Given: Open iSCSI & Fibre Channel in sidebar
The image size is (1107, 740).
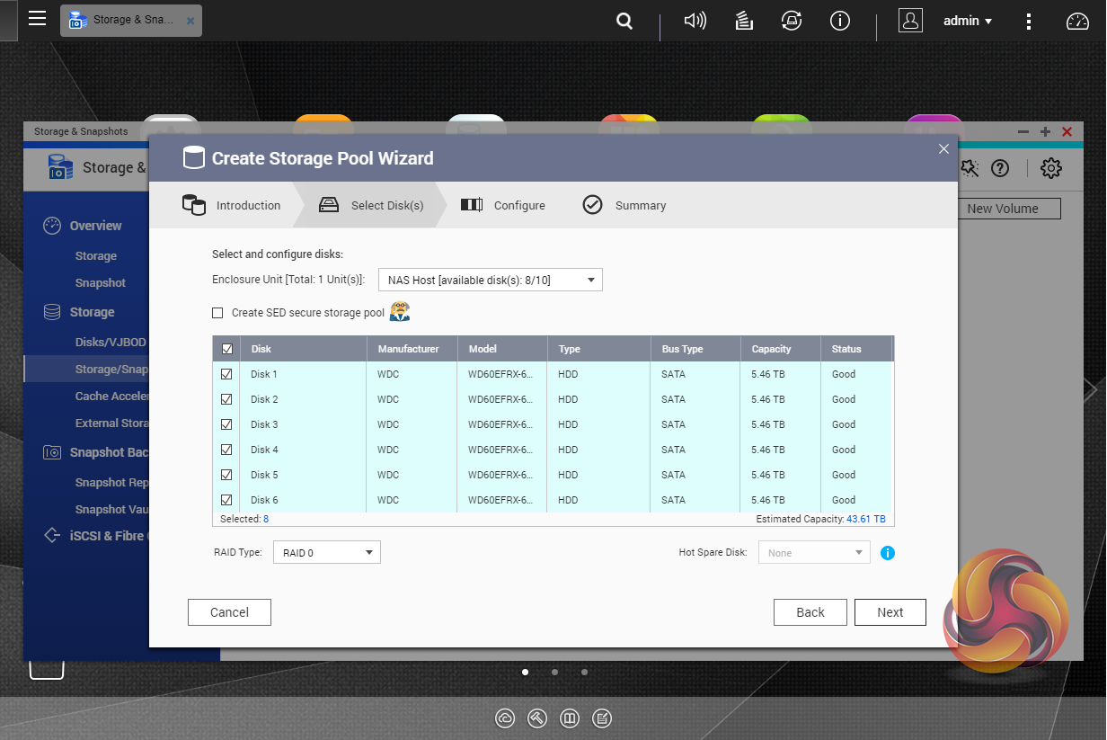Looking at the screenshot, I should 109,535.
